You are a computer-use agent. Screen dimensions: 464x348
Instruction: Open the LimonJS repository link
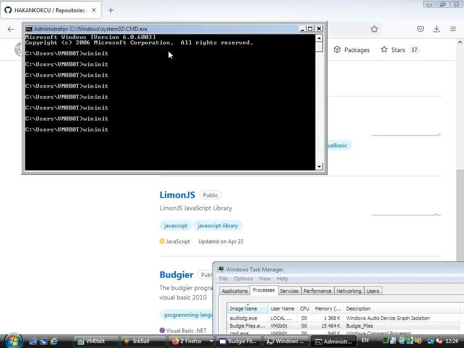coord(177,195)
